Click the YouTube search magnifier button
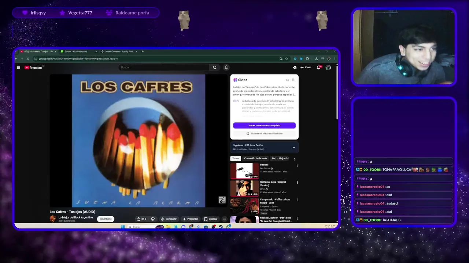 pyautogui.click(x=215, y=67)
